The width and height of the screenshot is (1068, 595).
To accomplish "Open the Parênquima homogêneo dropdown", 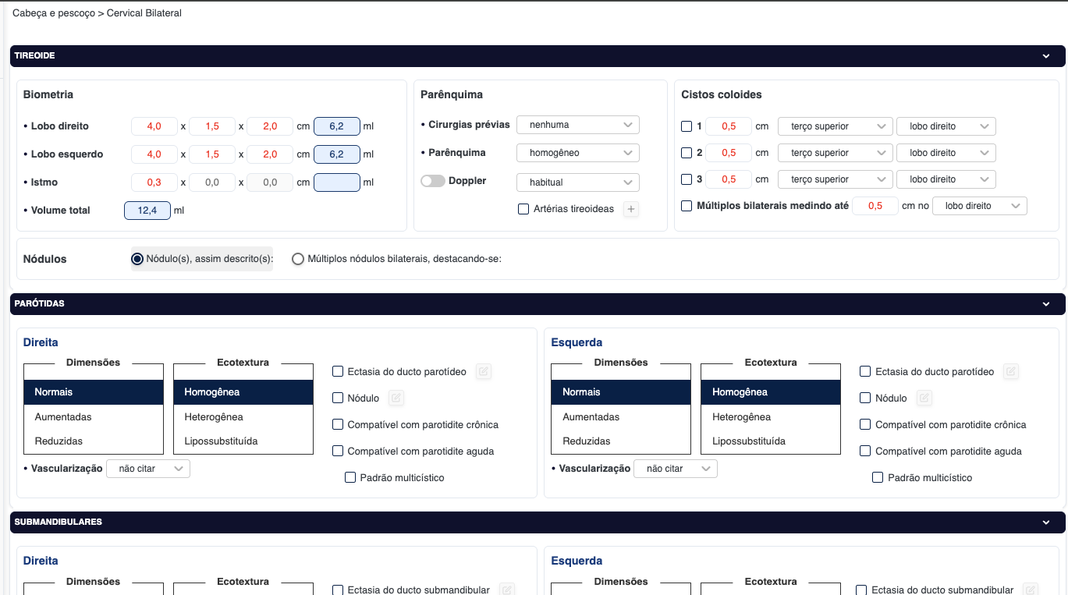I will coord(577,153).
